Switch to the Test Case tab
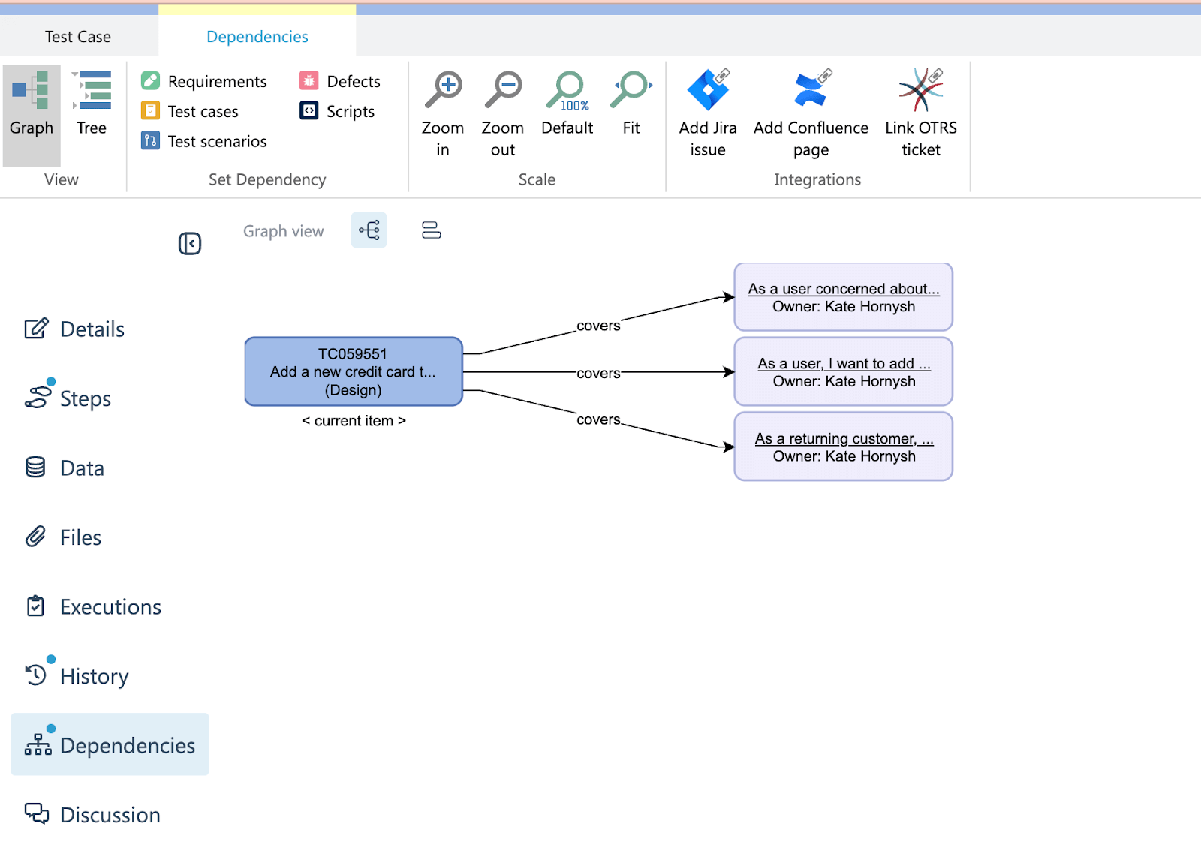Image resolution: width=1201 pixels, height=860 pixels. pyautogui.click(x=77, y=36)
